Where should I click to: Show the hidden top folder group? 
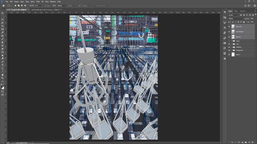(x=229, y=41)
